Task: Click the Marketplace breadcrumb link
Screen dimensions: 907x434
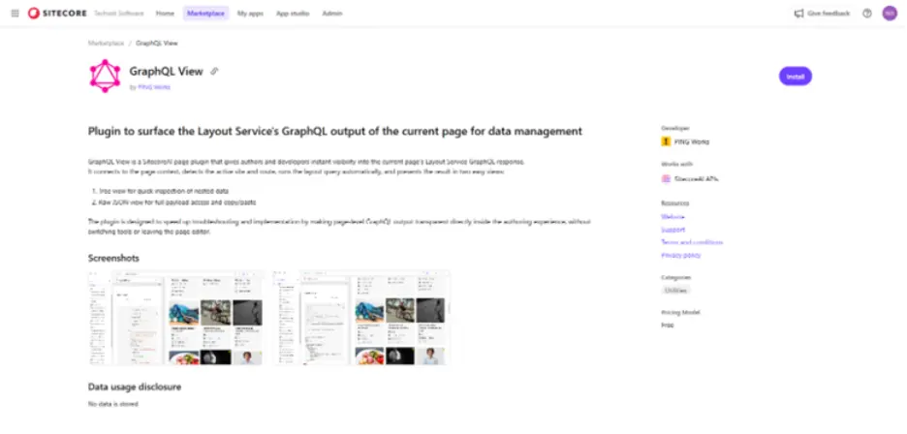Action: click(106, 44)
